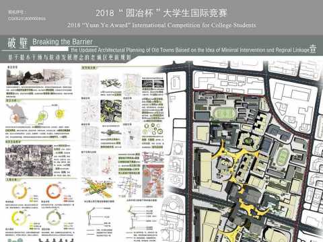323x242 pixels.
Task: Click the lime-green donut chart
Action: (x=19, y=218)
